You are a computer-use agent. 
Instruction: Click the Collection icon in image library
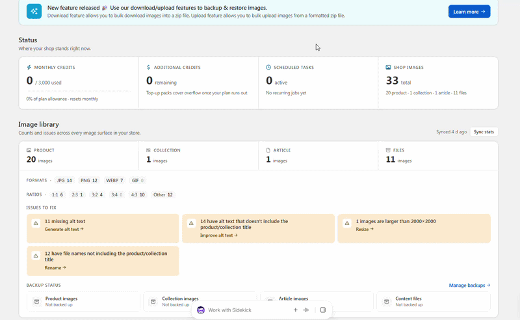(148, 150)
